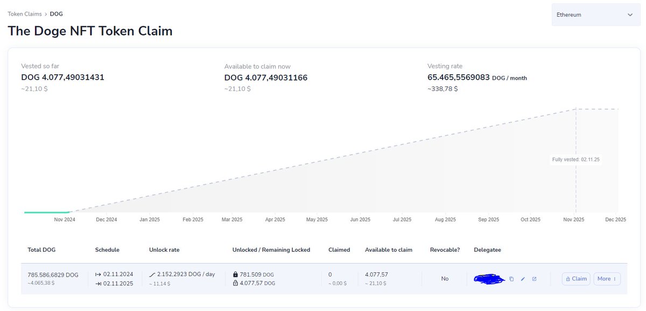Click the Jan 2025 chart axis label
The image size is (646, 311).
click(x=150, y=220)
